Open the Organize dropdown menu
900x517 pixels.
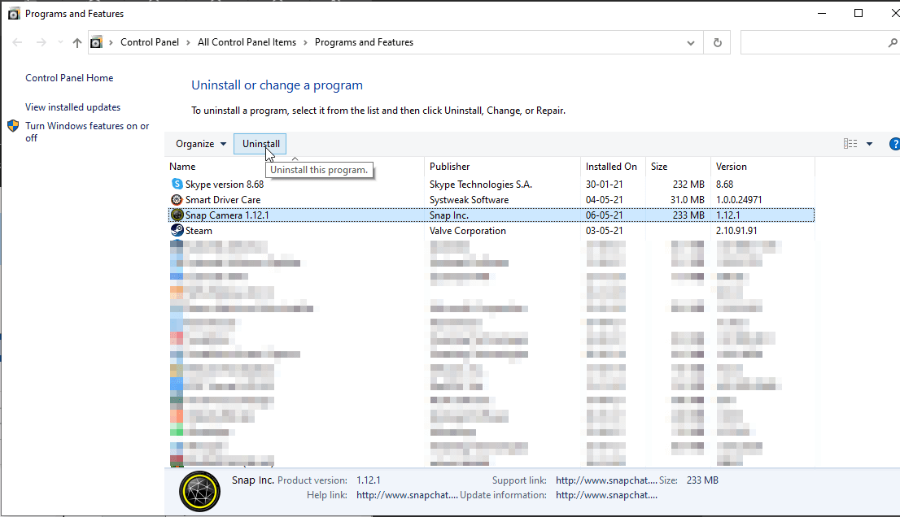pos(201,144)
